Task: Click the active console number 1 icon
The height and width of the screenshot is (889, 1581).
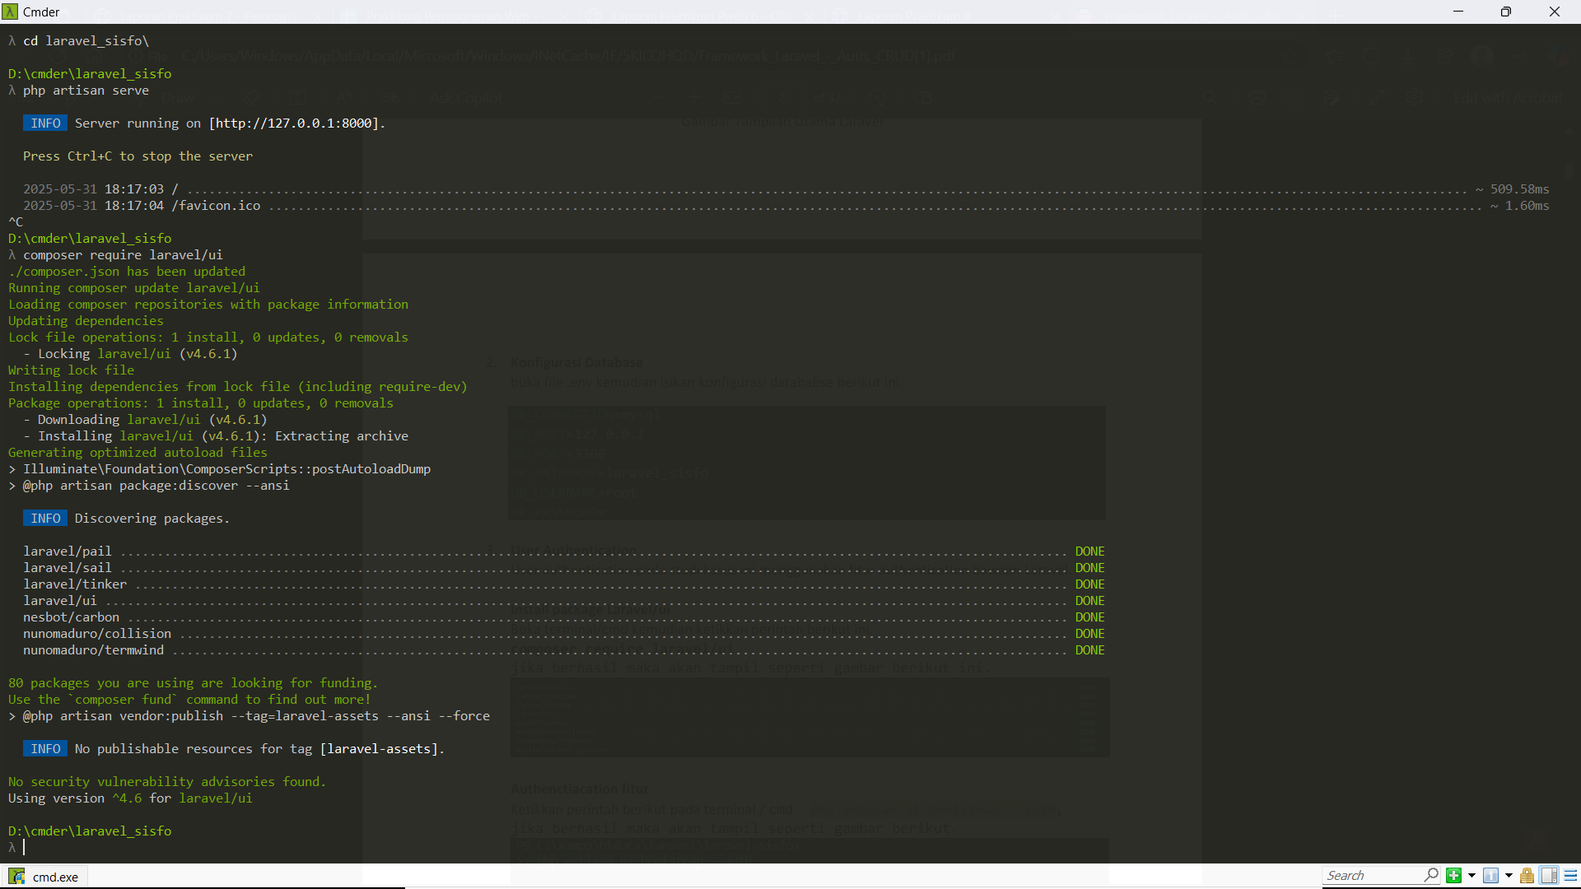Action: tap(1490, 876)
